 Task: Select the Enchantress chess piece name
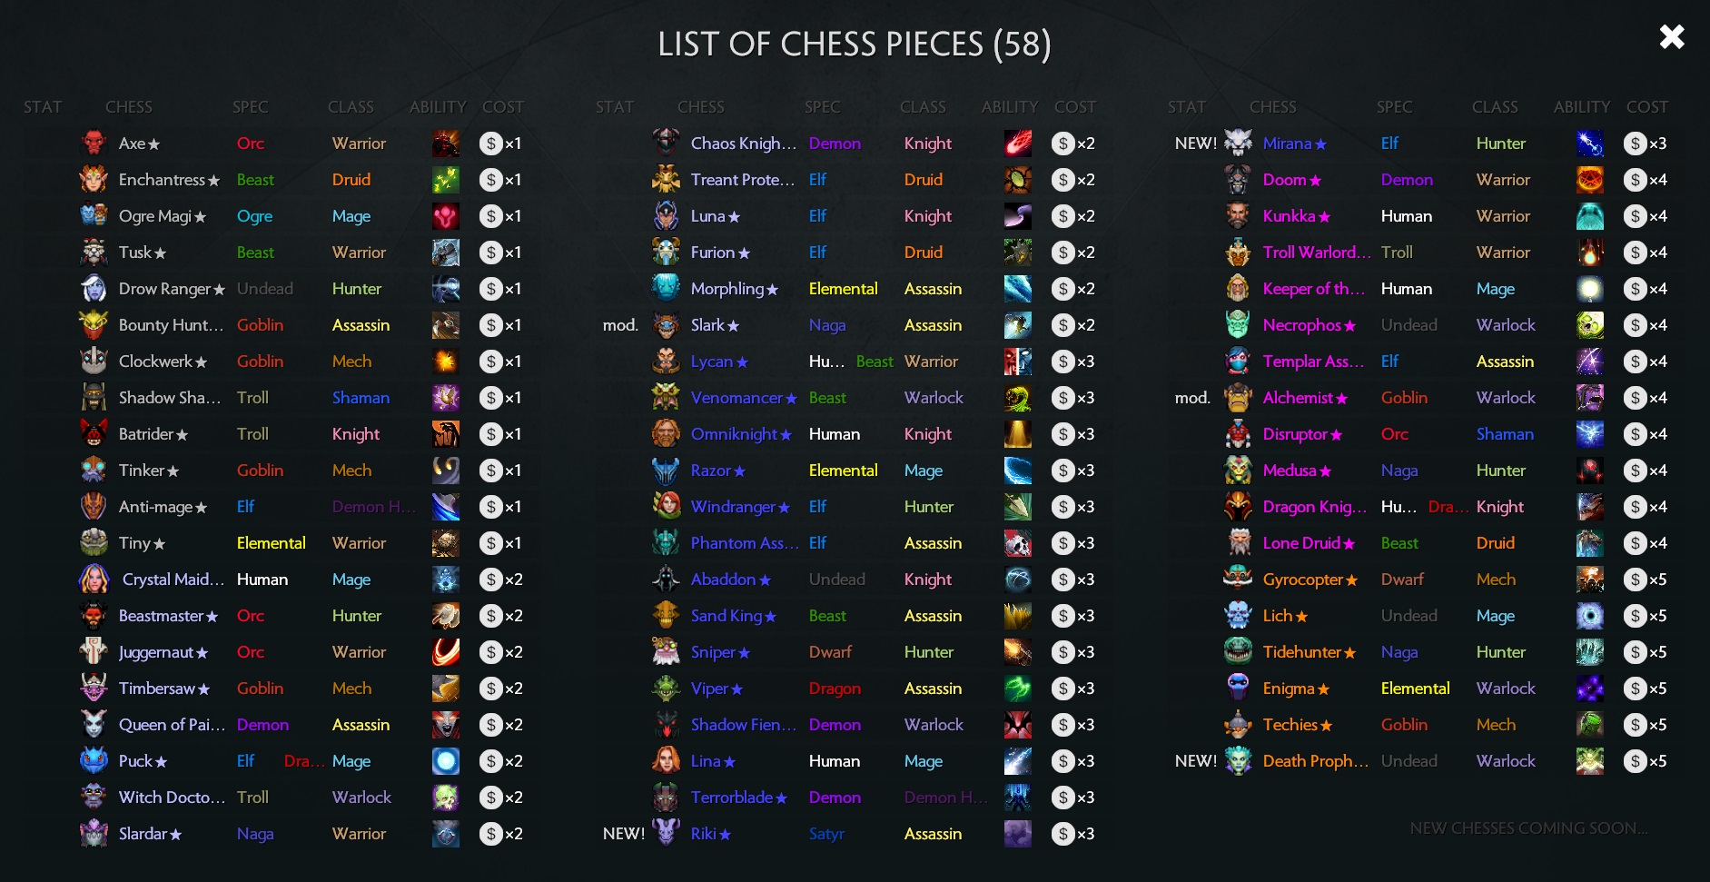pos(162,180)
